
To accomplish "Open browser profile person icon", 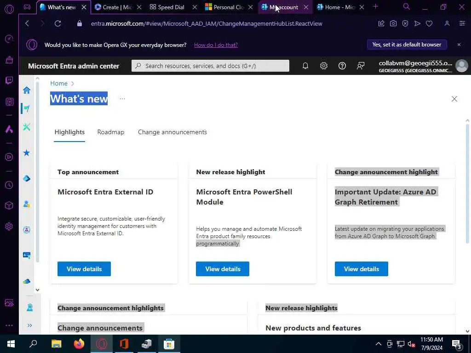I will [x=447, y=23].
